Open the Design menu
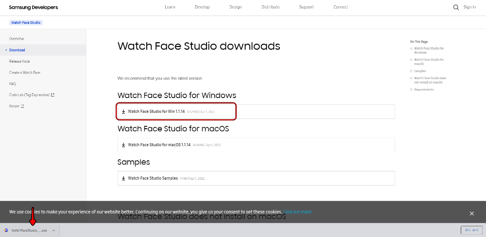 (x=236, y=7)
